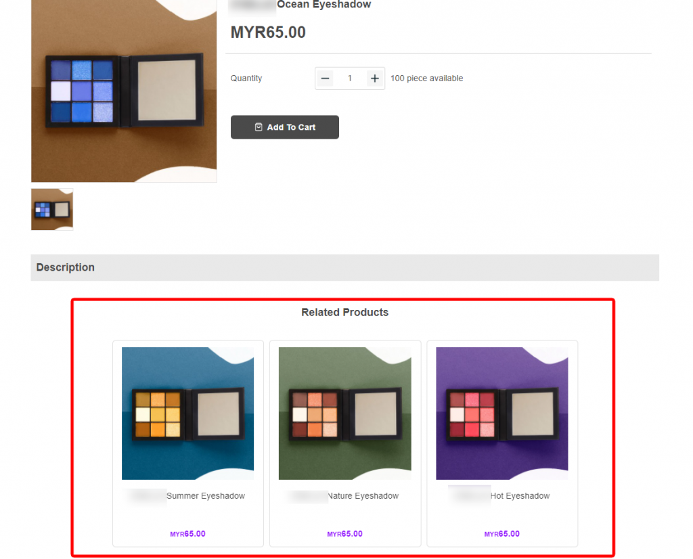Click the minus quantity button
This screenshot has width=693, height=559.
coord(325,79)
